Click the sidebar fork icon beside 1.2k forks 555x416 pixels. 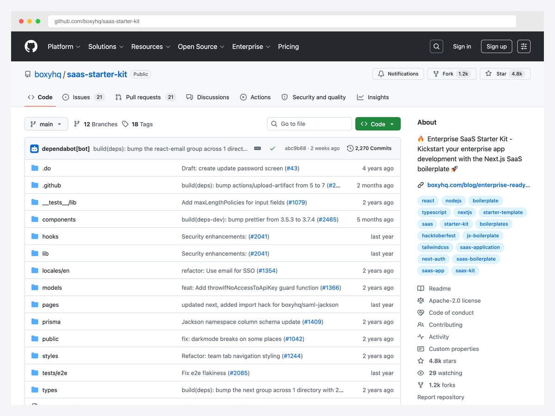click(420, 385)
